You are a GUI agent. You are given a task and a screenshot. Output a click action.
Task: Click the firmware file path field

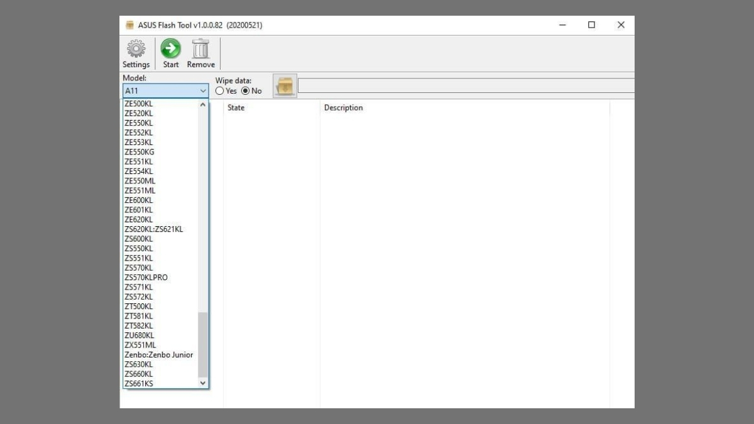pos(465,86)
